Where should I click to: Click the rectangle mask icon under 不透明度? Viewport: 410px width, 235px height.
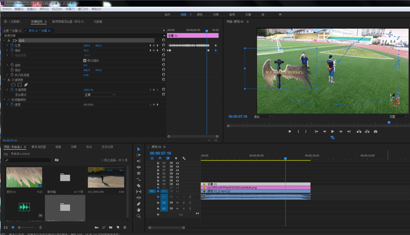(x=20, y=85)
